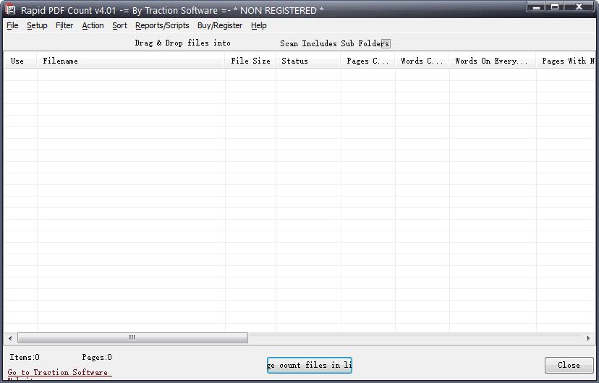Click the Pages With N column header
This screenshot has height=383, width=599.
[x=566, y=61]
